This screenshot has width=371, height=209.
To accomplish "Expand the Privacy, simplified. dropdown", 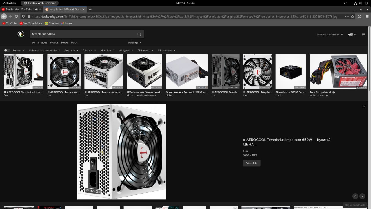I will (330, 34).
